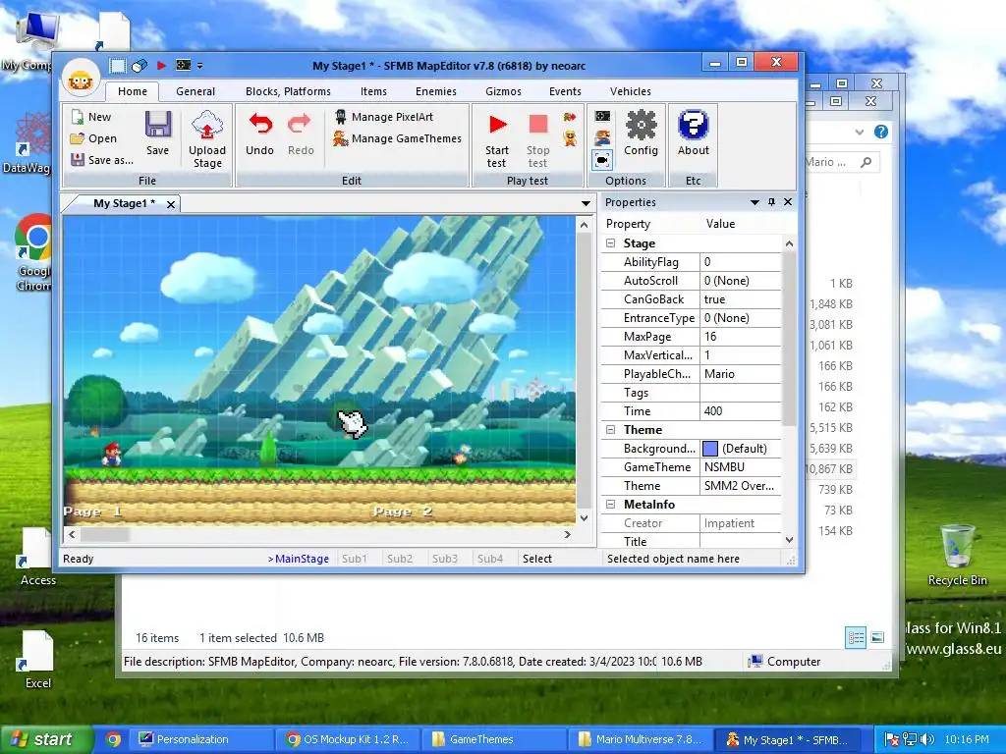Upload Stage to the cloud
1006x754 pixels.
(207, 139)
